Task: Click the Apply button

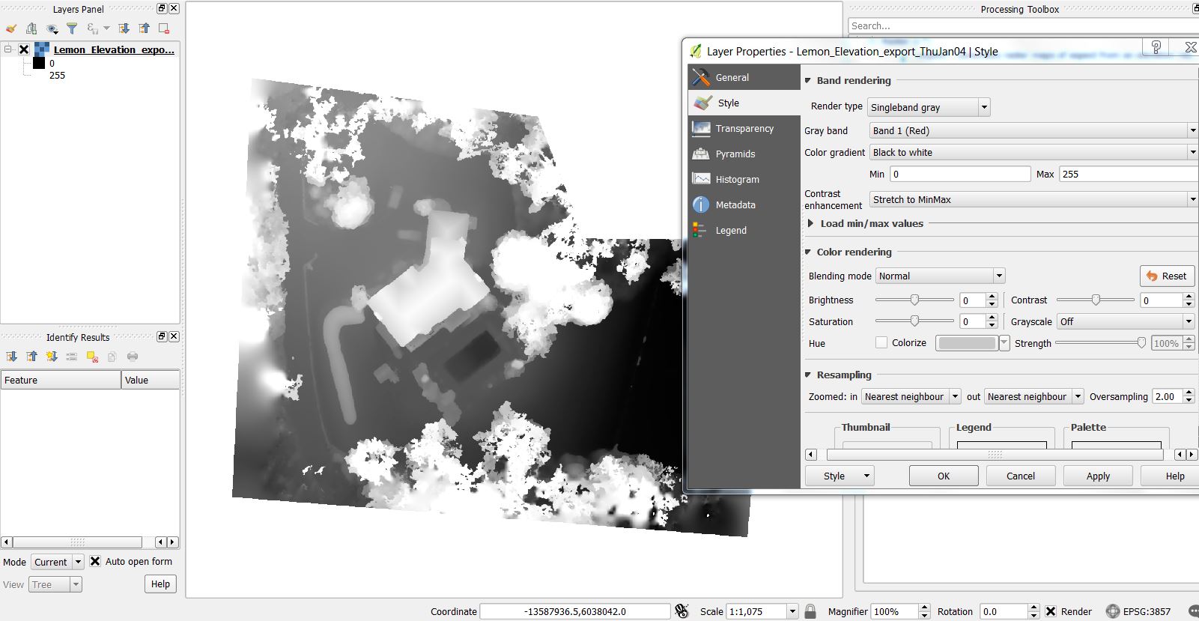Action: pos(1098,476)
